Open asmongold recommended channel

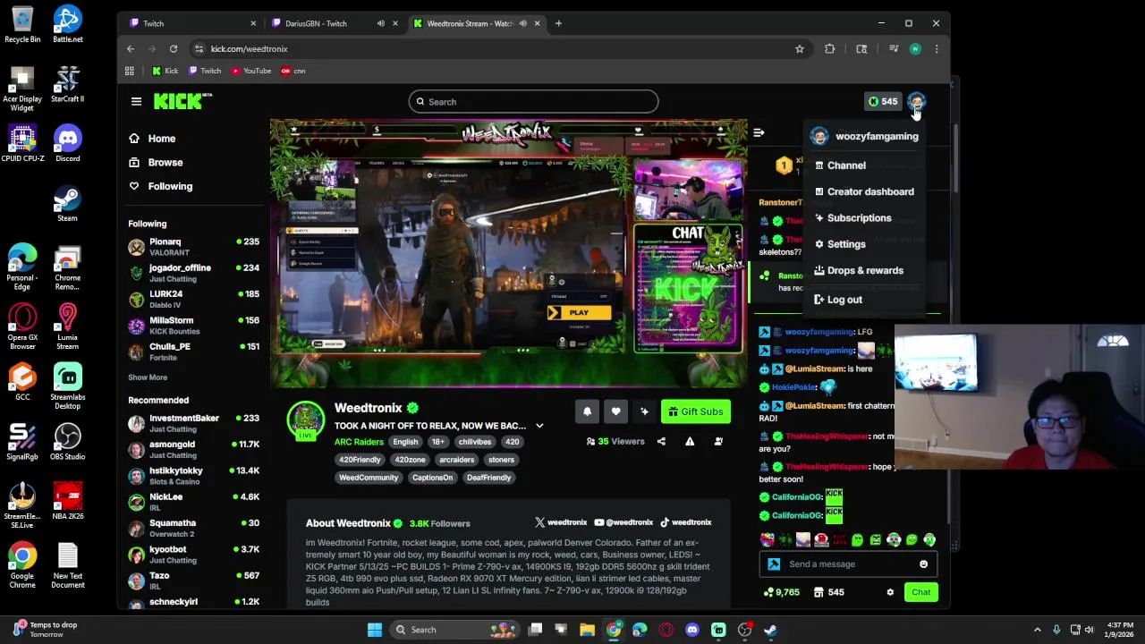(x=193, y=449)
